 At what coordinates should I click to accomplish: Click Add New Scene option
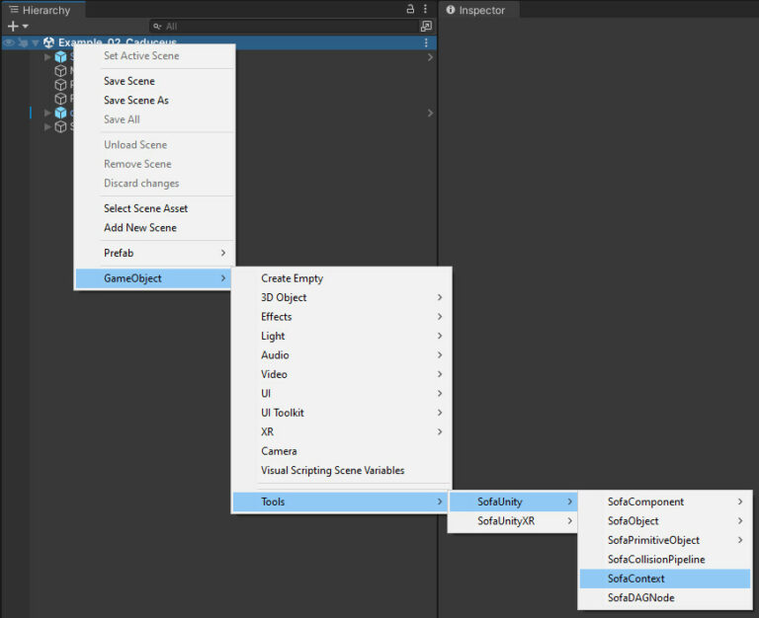[140, 227]
